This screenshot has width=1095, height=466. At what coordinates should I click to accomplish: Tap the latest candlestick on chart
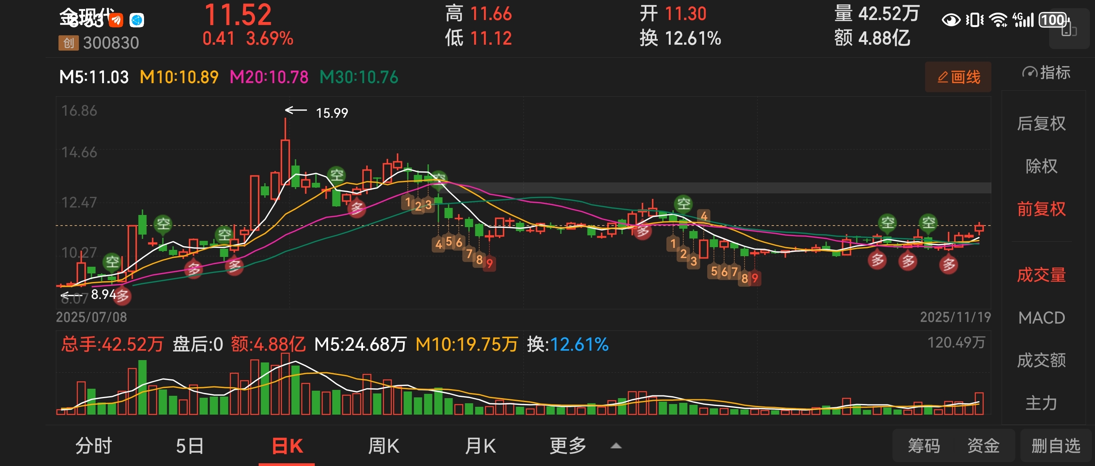(979, 229)
